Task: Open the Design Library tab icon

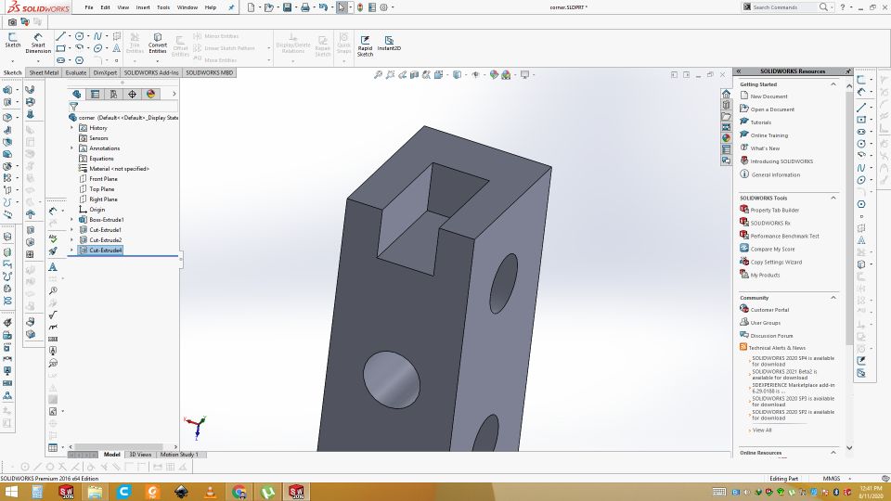Action: tap(726, 105)
